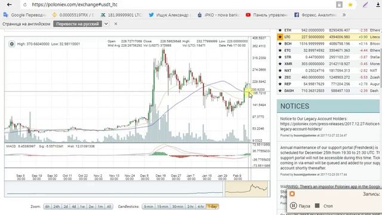Viewport: 382px width, 215px height.
Task: Toggle the ETC favorite star
Action: (280, 50)
